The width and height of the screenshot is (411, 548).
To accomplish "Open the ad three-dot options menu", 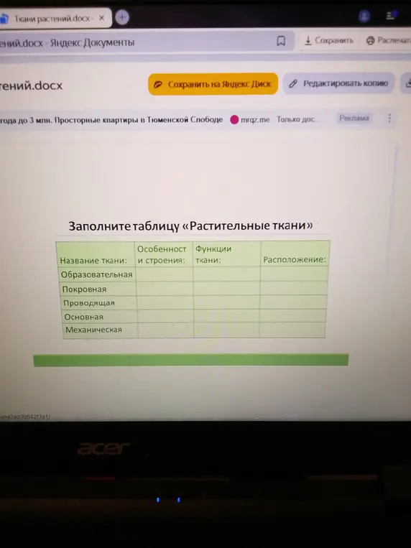I will point(389,118).
